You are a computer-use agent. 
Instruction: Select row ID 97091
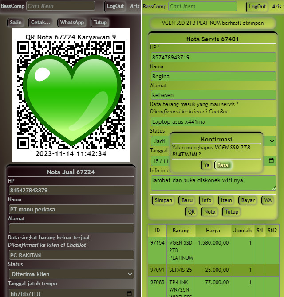click(157, 270)
